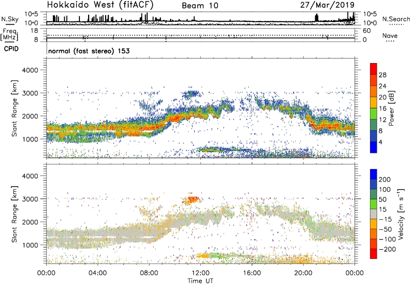The image size is (410, 284).
Task: Click the "-100" label on Velocity scale
Action: (387, 239)
